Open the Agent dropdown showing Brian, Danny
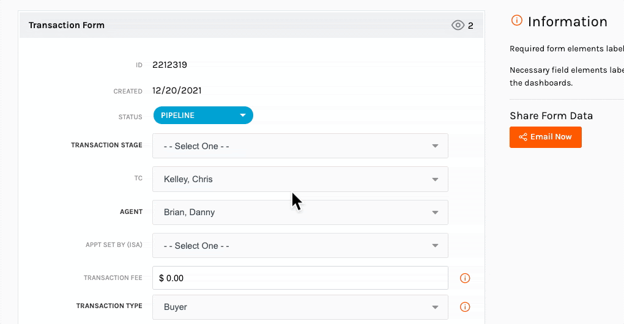624x324 pixels. tap(300, 212)
